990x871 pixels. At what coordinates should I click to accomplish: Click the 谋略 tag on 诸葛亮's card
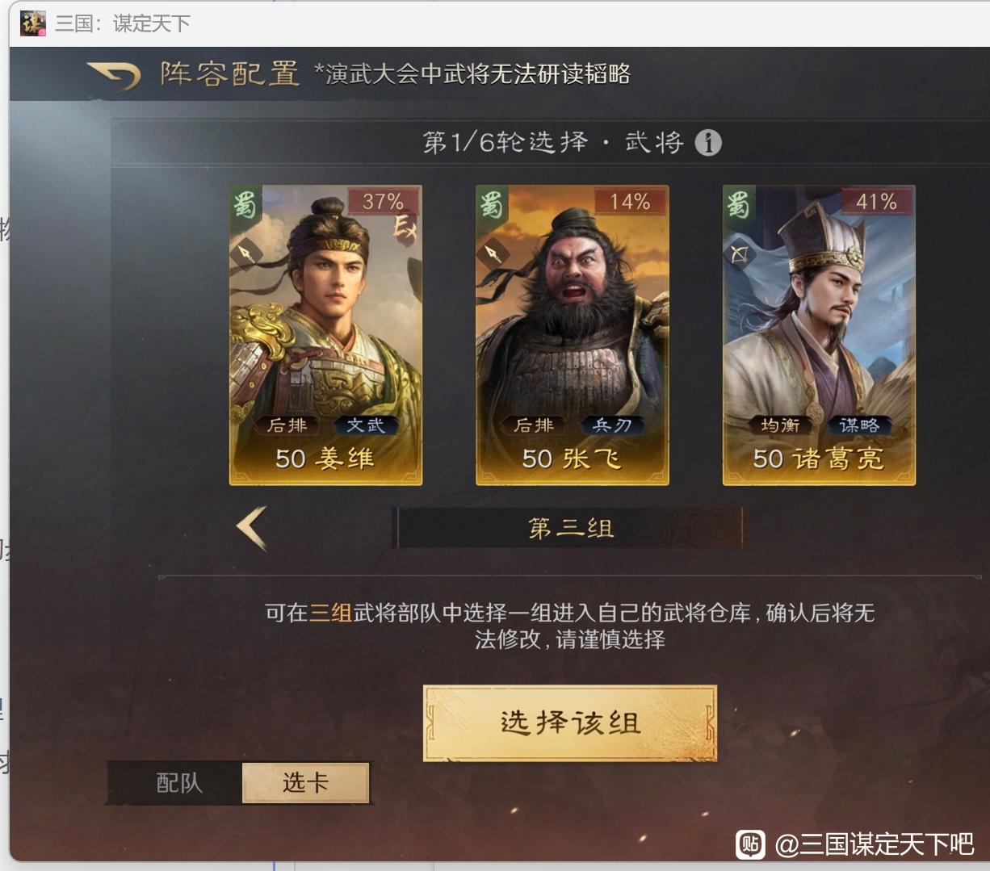tap(859, 425)
